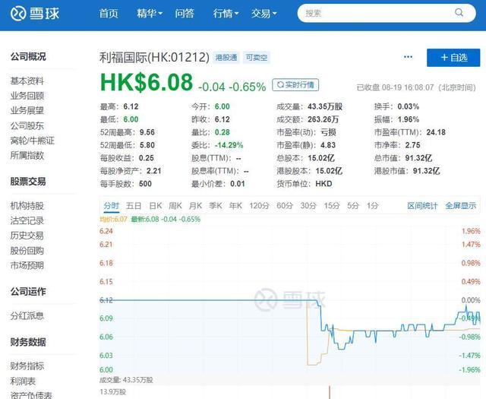Open 窝轮/牛熊证 in the sidebar
This screenshot has height=399, width=486.
click(32, 141)
